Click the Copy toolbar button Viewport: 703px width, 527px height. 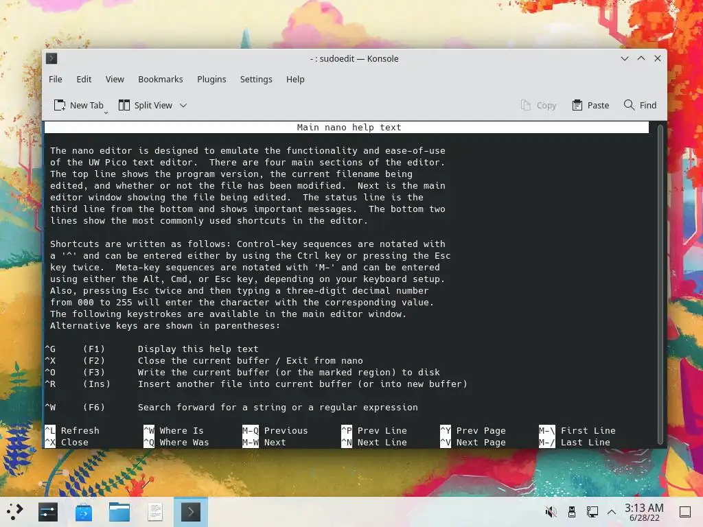tap(538, 105)
